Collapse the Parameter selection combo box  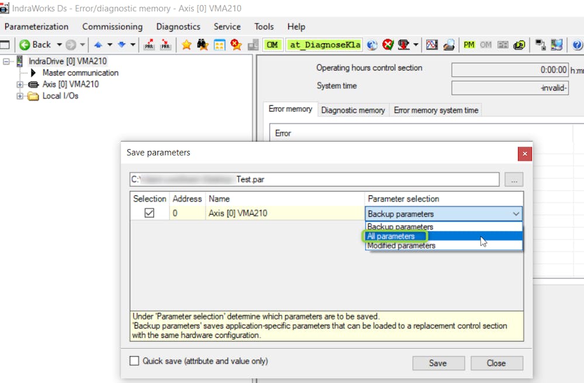coord(515,214)
